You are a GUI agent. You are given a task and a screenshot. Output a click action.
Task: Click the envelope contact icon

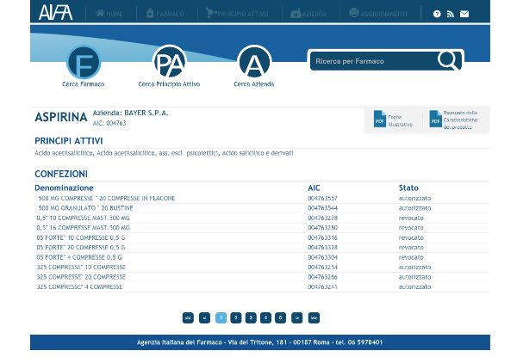[x=464, y=15]
